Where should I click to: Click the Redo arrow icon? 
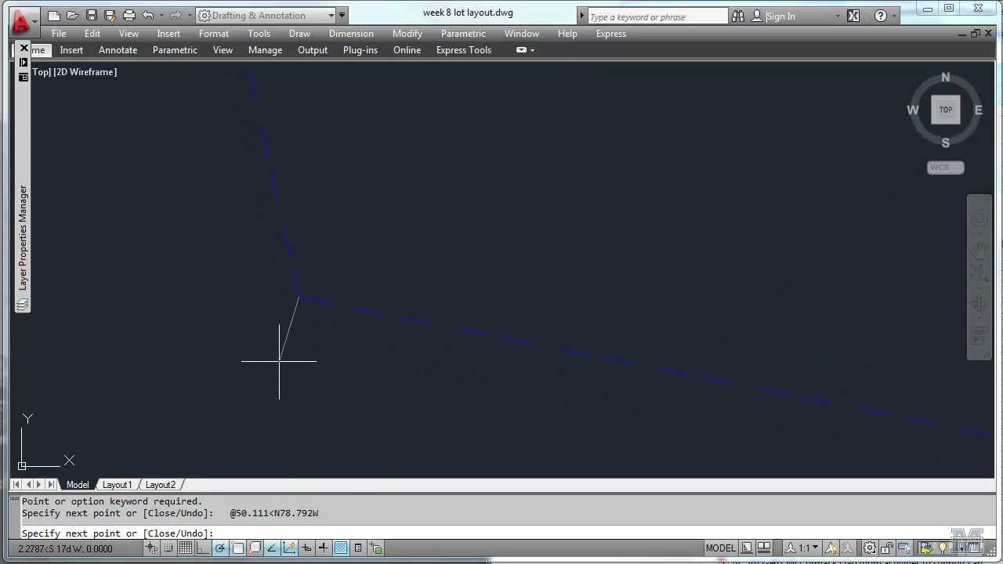tap(176, 16)
